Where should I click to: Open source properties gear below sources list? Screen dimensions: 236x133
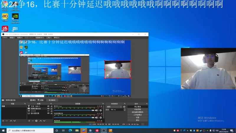click(x=36, y=121)
